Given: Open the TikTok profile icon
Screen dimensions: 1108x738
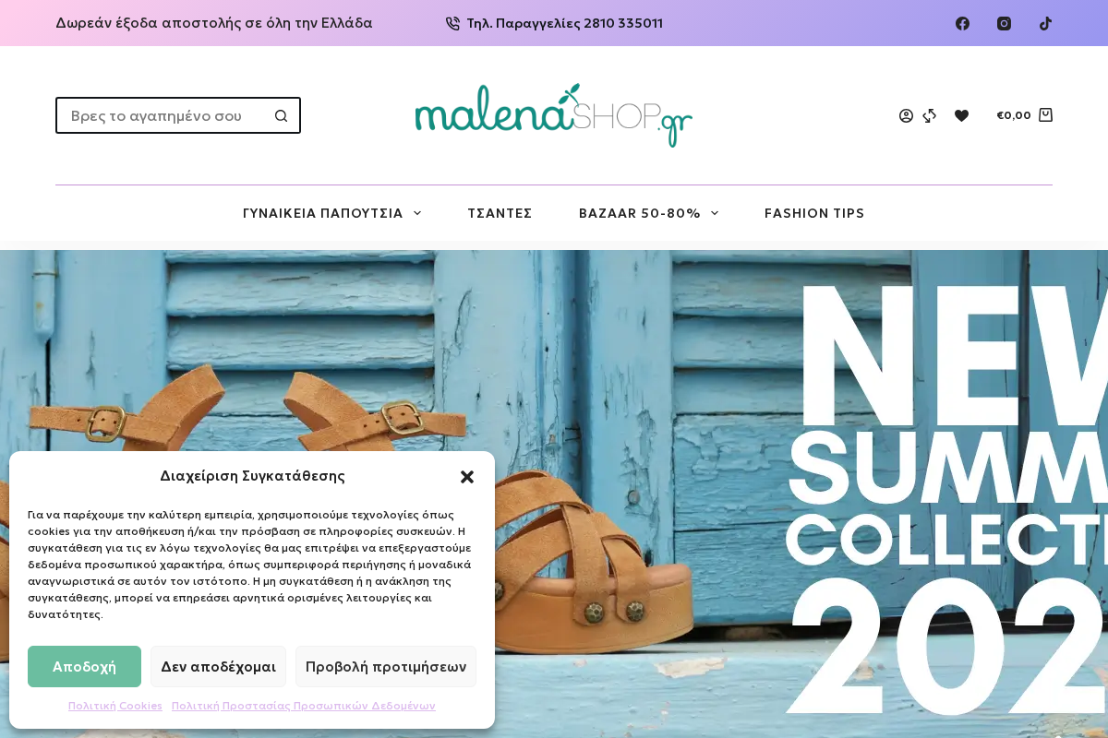Looking at the screenshot, I should click(x=1045, y=23).
